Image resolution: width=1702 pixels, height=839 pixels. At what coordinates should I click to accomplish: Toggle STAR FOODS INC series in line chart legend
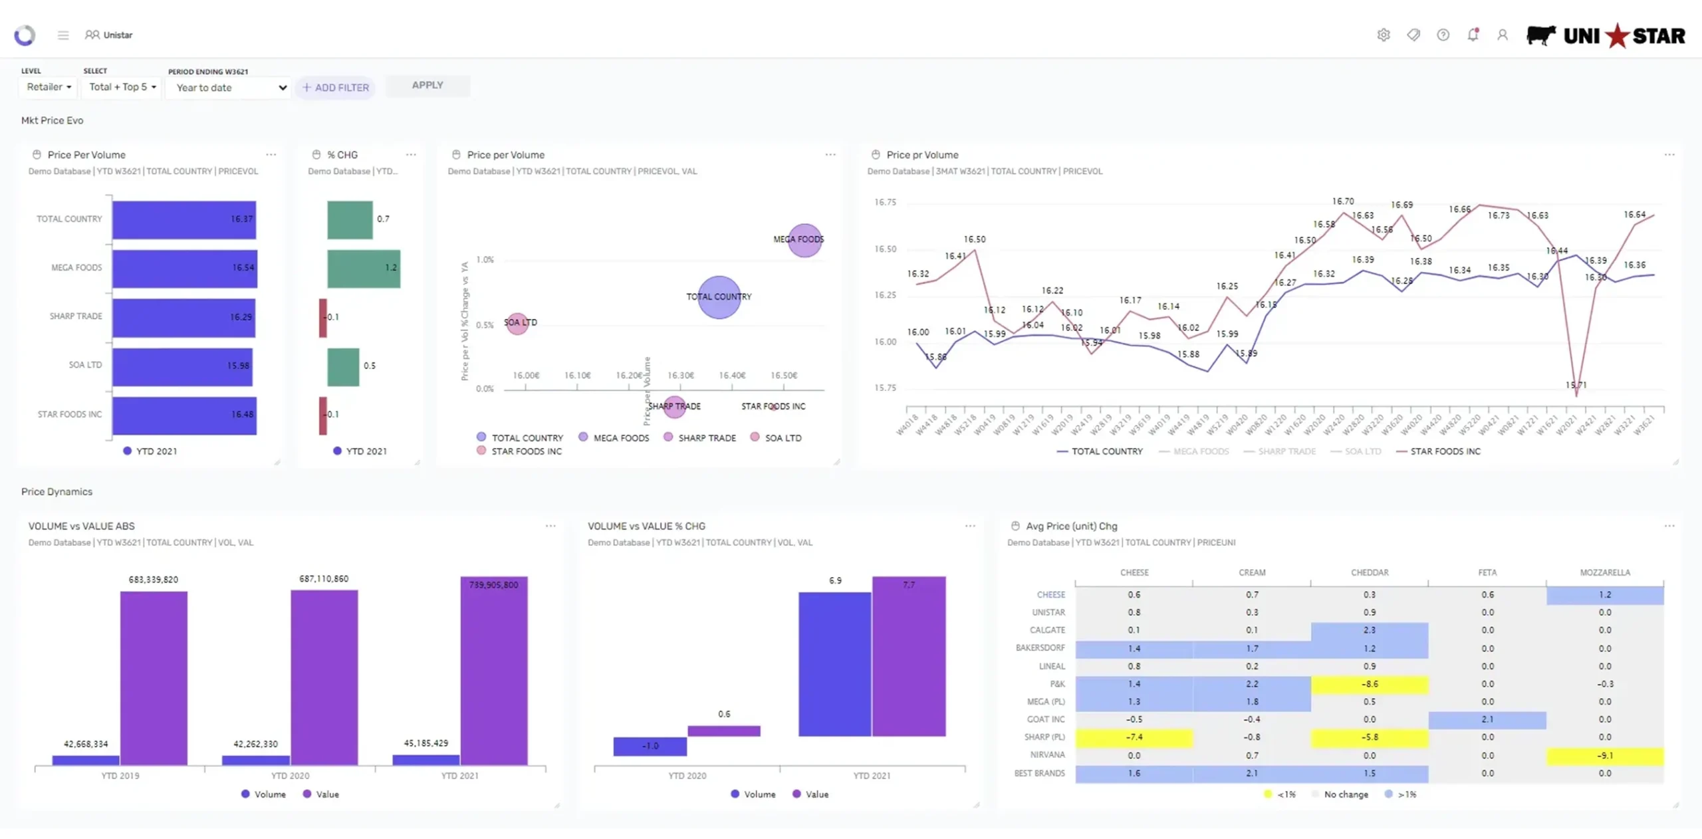point(1439,451)
